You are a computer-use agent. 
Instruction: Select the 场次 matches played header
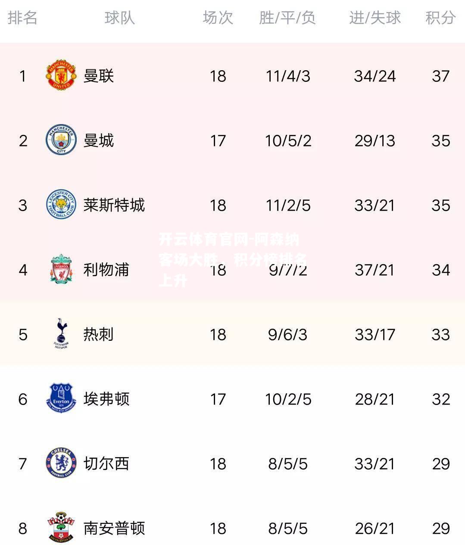pyautogui.click(x=218, y=18)
